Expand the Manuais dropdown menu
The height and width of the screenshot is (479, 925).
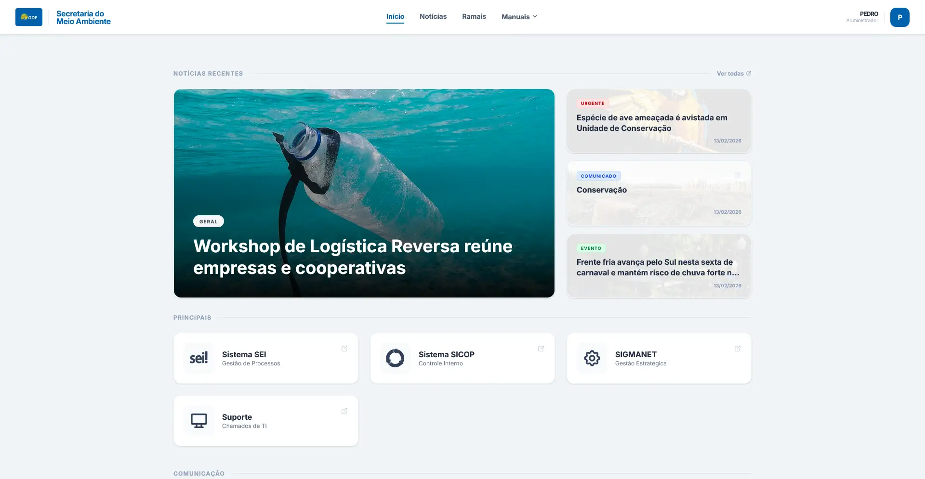(x=519, y=17)
